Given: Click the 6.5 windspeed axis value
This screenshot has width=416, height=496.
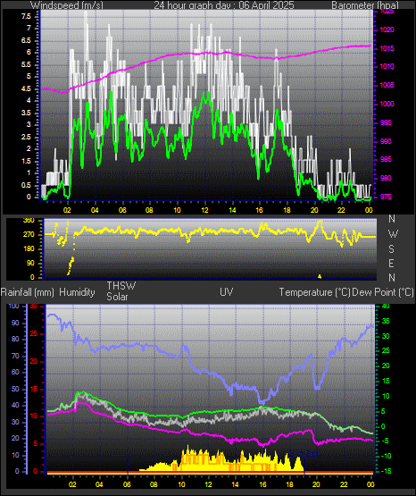Looking at the screenshot, I should coord(26,40).
